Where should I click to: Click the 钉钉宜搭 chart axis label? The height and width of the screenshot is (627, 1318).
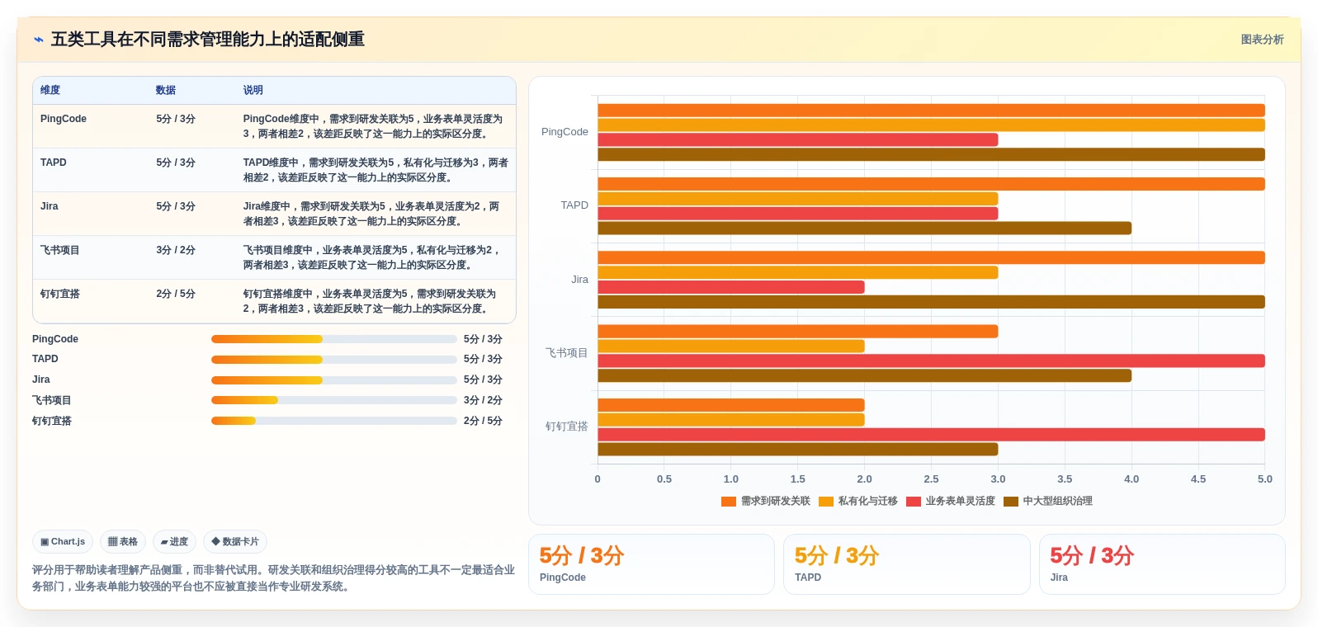pyautogui.click(x=567, y=427)
